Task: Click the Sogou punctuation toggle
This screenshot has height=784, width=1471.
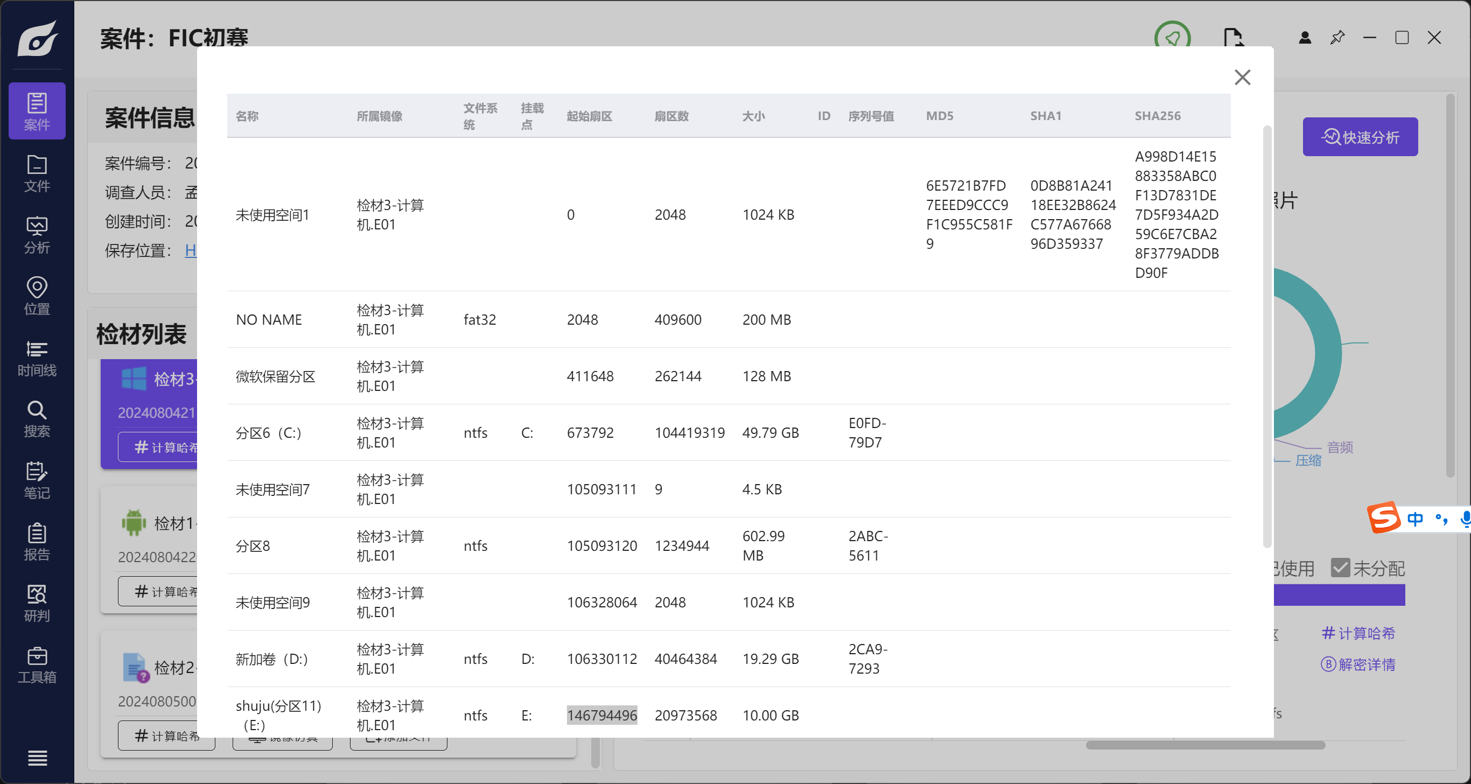Action: 1441,519
